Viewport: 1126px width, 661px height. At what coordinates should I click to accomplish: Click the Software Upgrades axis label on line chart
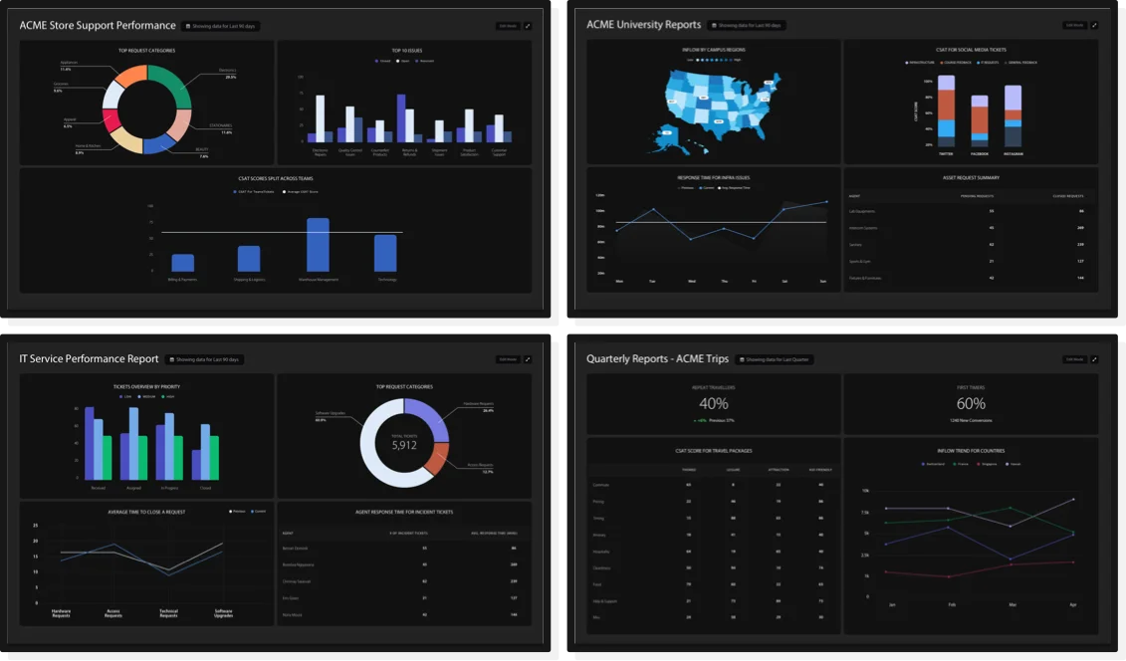coord(223,613)
